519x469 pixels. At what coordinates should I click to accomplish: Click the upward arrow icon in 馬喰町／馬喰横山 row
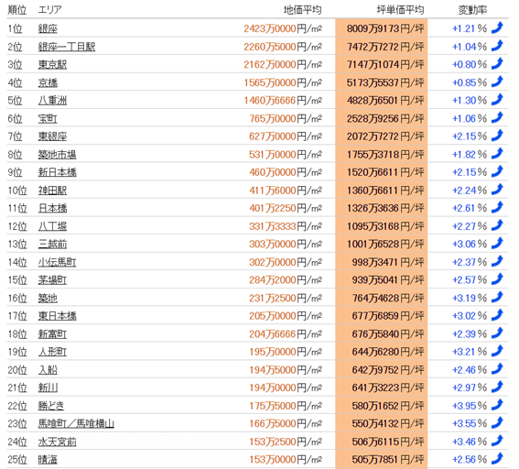(x=497, y=422)
